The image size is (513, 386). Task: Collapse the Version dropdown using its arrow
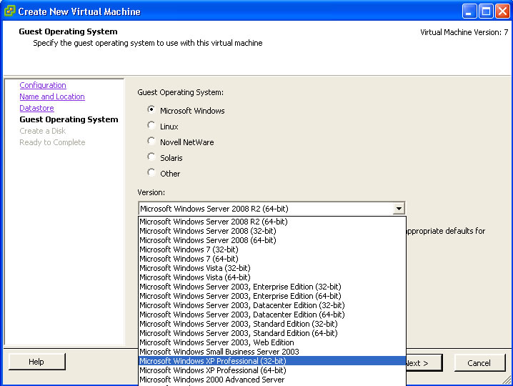coord(399,209)
